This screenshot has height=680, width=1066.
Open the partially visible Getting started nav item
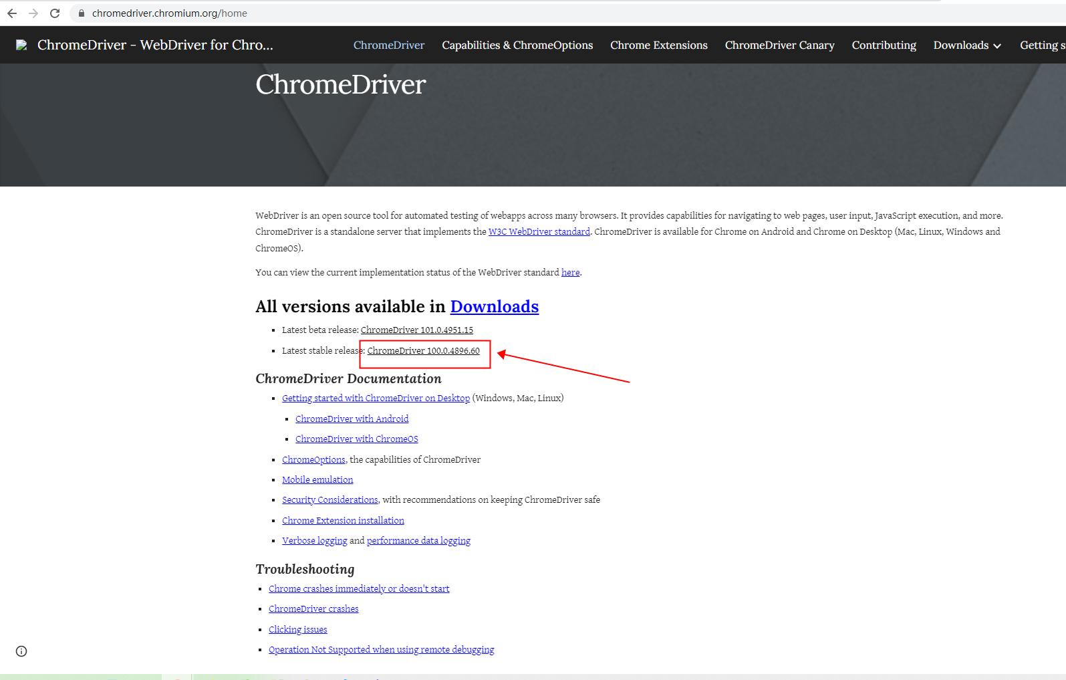[x=1043, y=45]
